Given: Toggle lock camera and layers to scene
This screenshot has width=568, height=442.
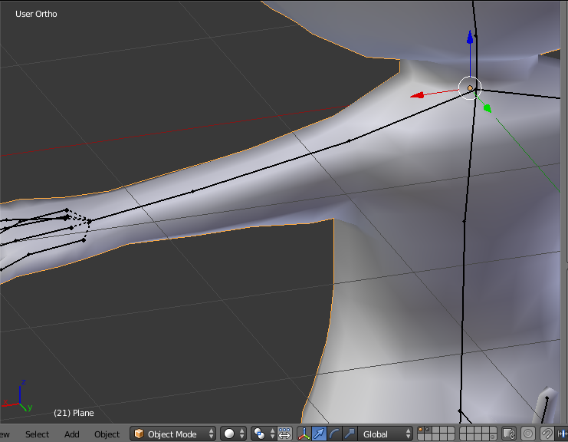Looking at the screenshot, I should point(508,434).
